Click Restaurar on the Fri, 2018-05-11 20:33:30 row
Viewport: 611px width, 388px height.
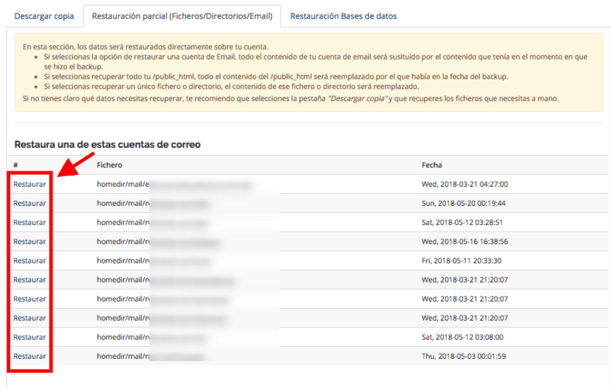(x=30, y=261)
